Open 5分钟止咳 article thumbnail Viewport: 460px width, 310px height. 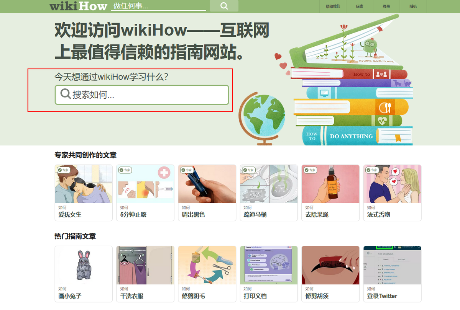click(145, 184)
